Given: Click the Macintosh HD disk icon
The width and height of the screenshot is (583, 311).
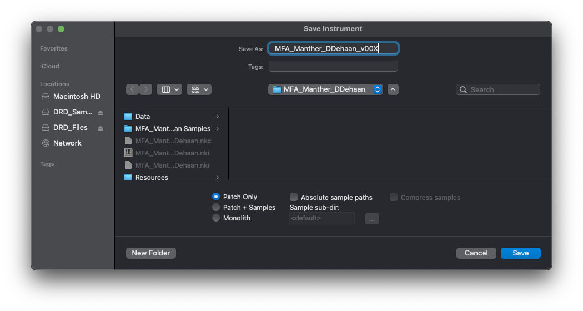Looking at the screenshot, I should point(46,97).
